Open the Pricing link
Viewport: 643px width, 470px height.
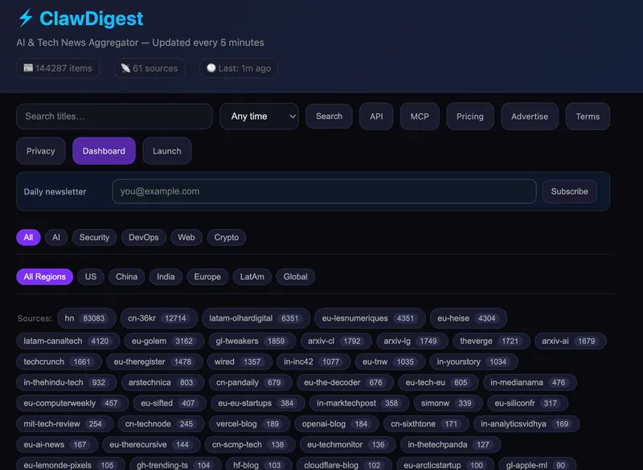(470, 116)
